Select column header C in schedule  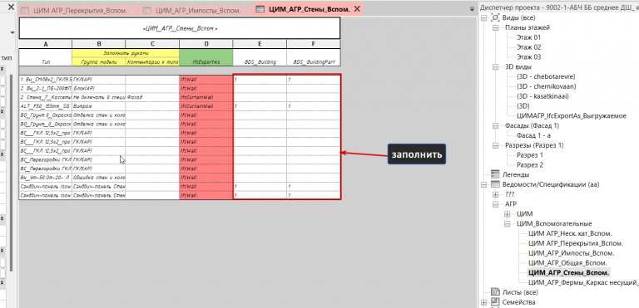click(x=152, y=44)
